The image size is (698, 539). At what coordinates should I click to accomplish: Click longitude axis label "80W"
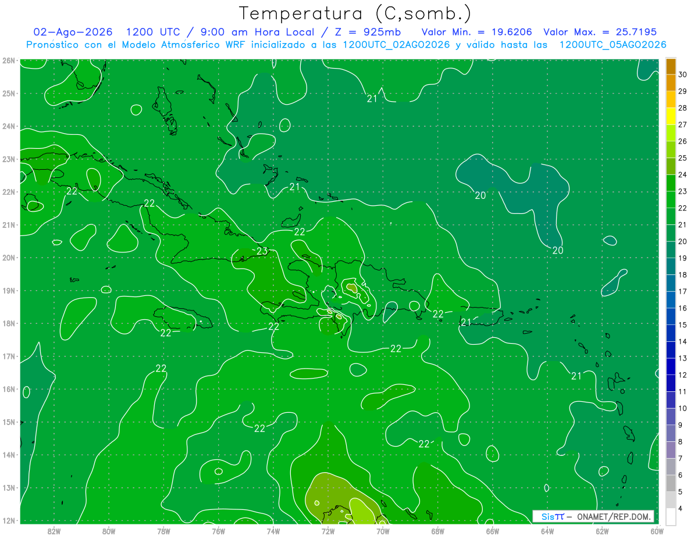point(109,530)
